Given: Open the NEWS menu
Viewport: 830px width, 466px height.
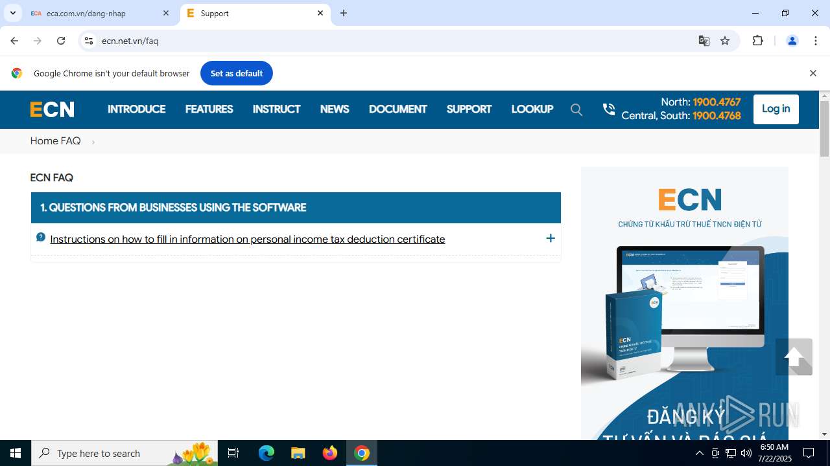Looking at the screenshot, I should pyautogui.click(x=335, y=109).
